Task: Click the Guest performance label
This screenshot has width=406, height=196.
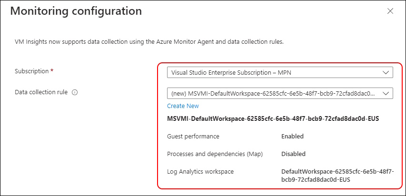Action: pos(193,136)
